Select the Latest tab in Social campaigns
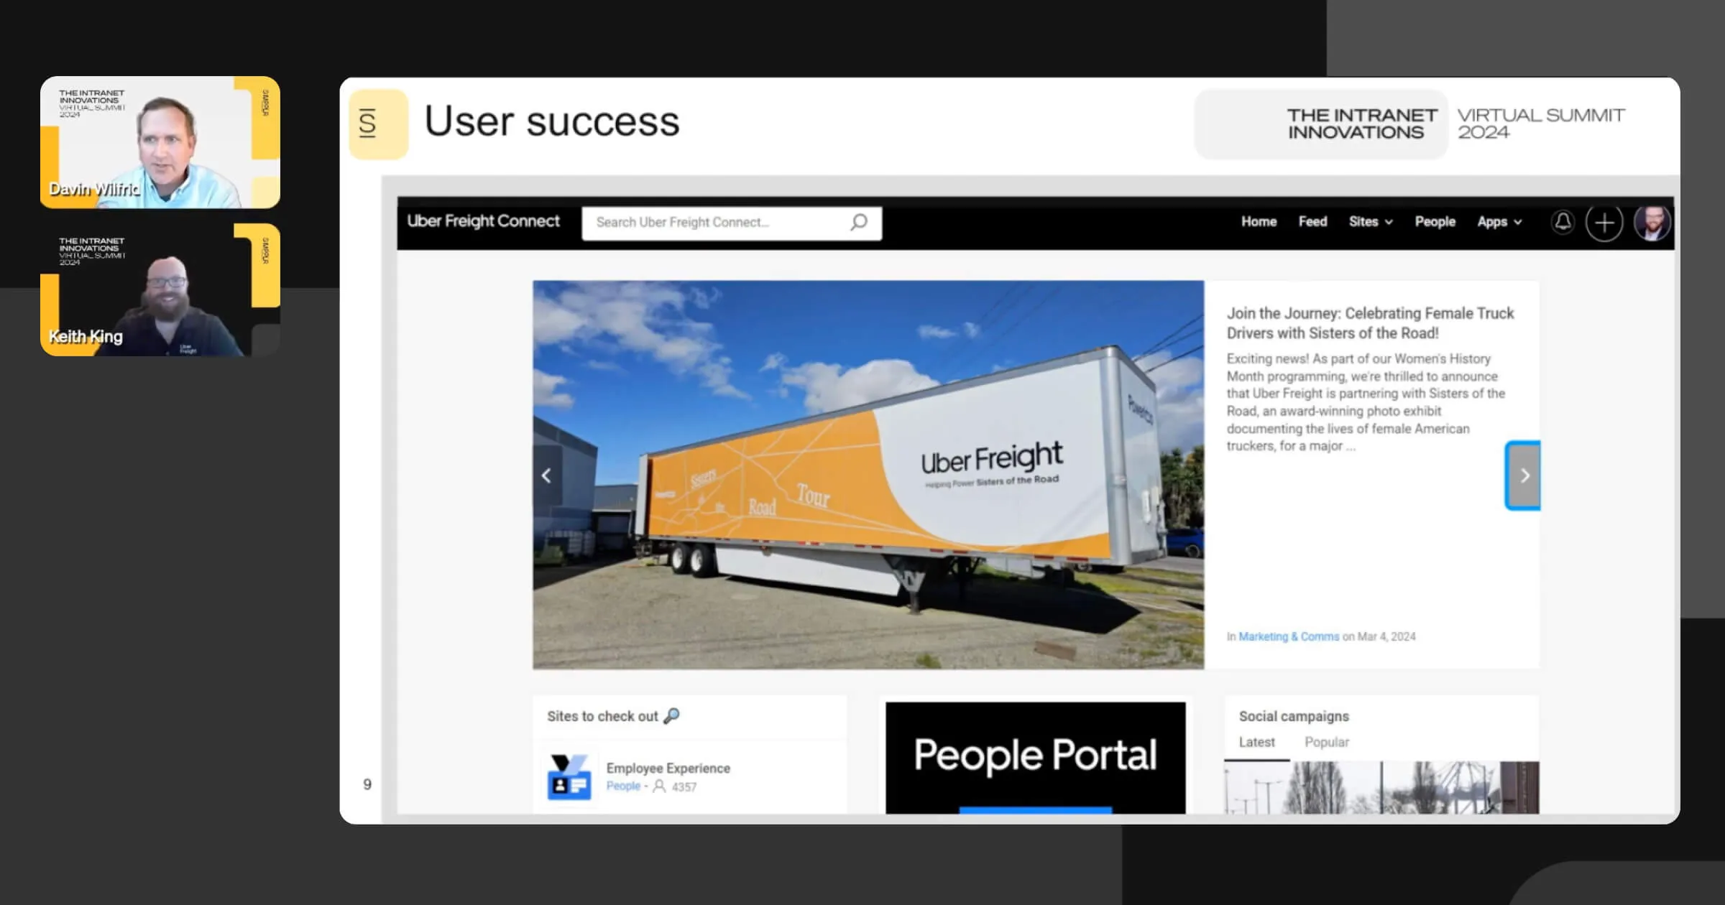The width and height of the screenshot is (1725, 905). pyautogui.click(x=1256, y=742)
